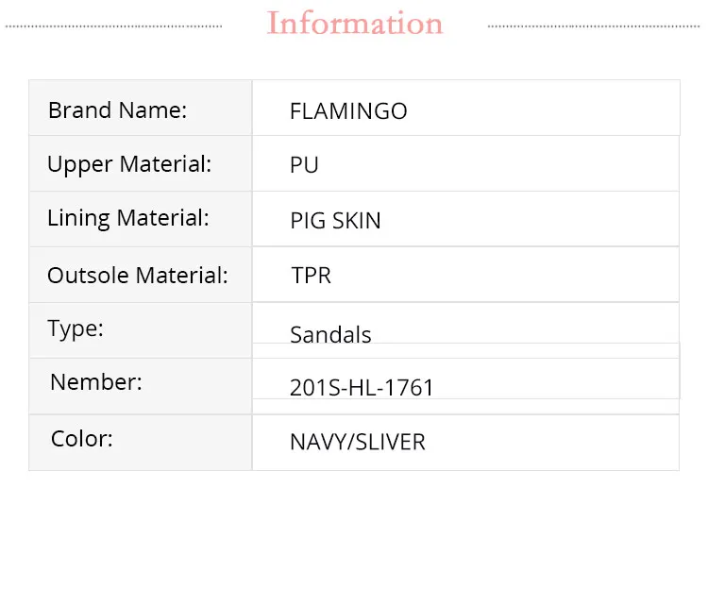The width and height of the screenshot is (708, 589).
Task: Select the Type label
Action: pos(76,329)
